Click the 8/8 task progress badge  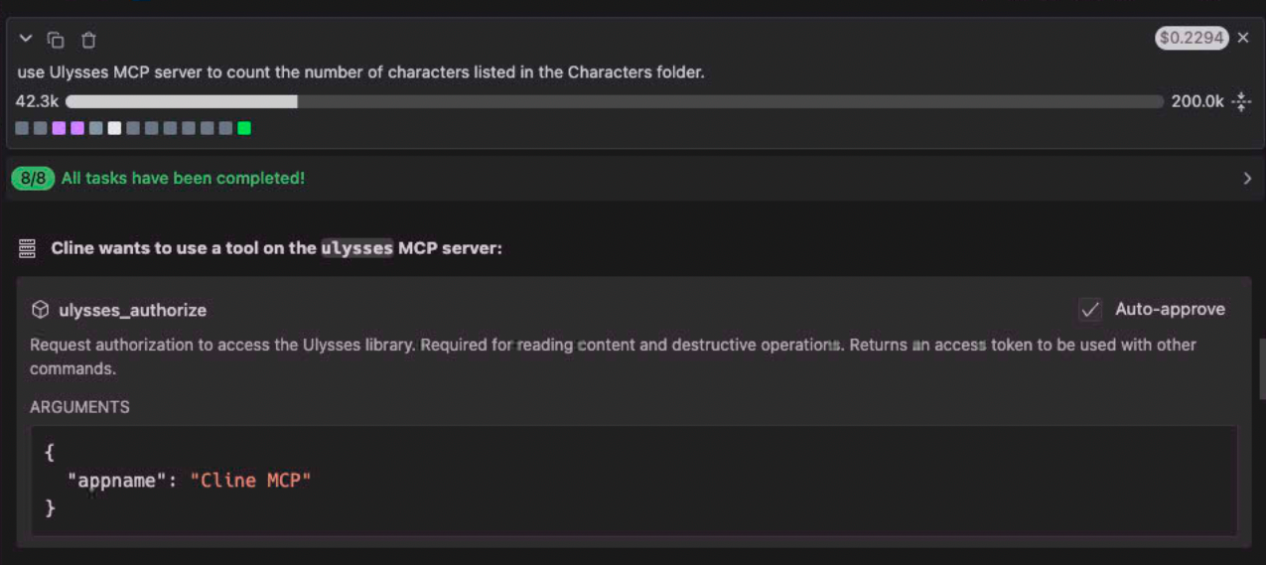tap(32, 179)
